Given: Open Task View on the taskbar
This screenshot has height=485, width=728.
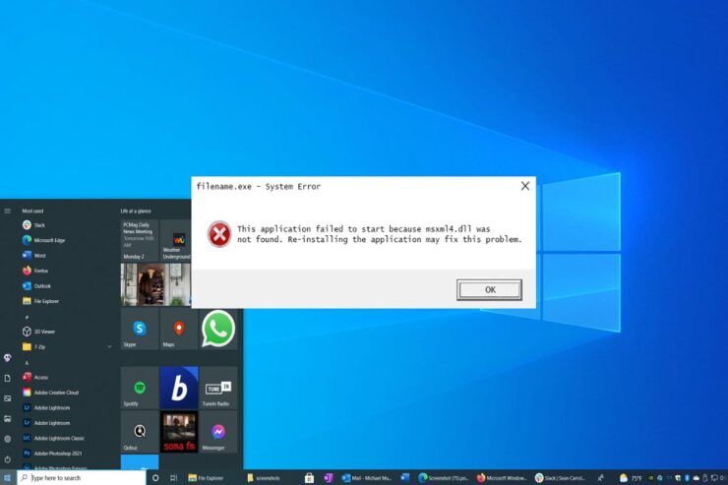Looking at the screenshot, I should coord(174,477).
